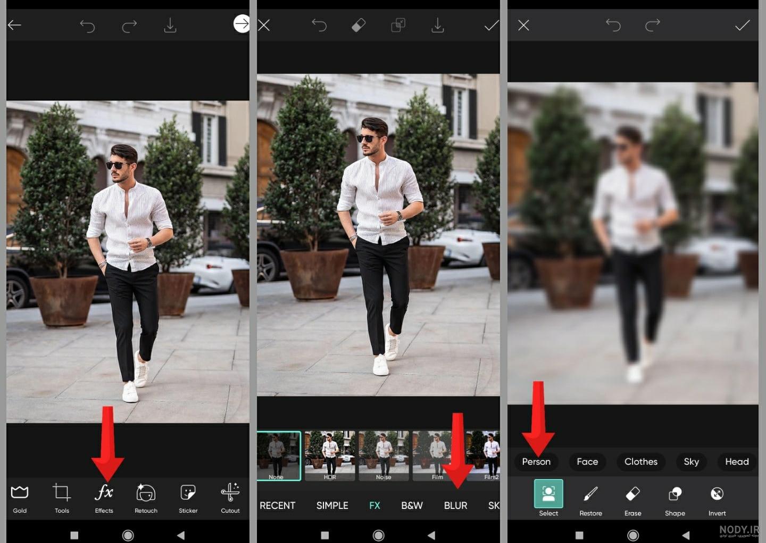
Task: Tap the Clothes selection chip
Action: point(641,462)
